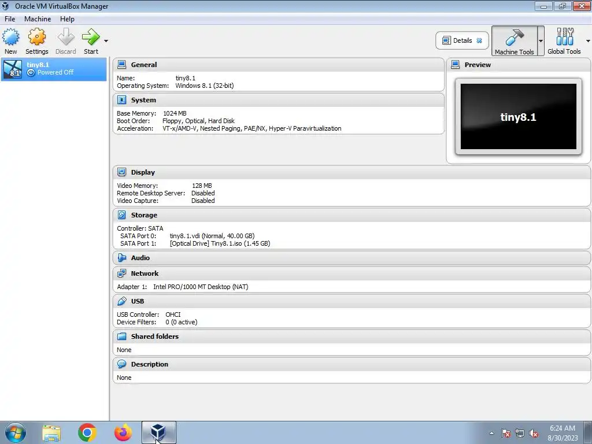Open File Explorer from the taskbar
This screenshot has width=592, height=444.
coord(51,432)
